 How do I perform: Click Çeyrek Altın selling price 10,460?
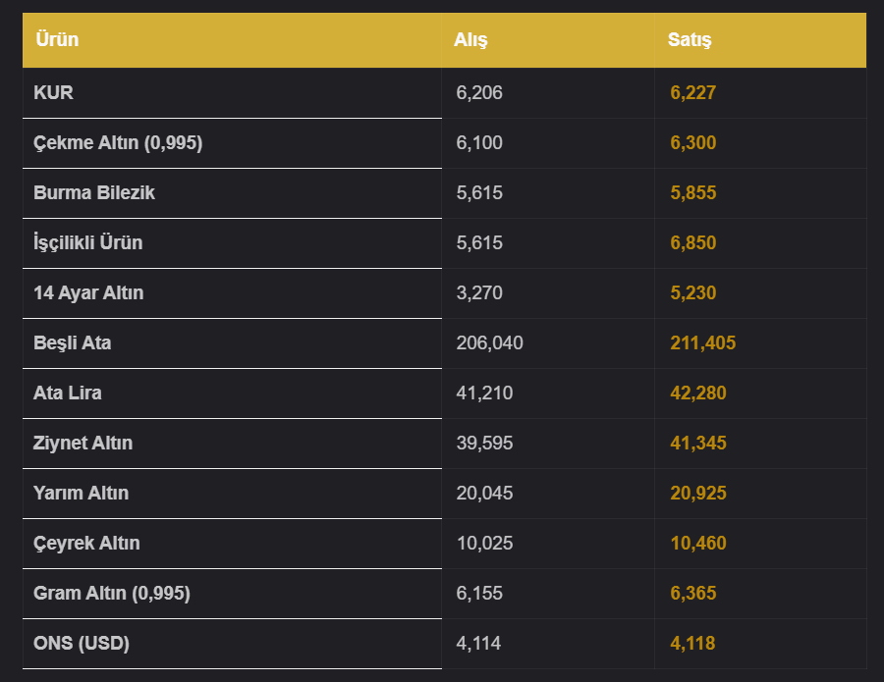(698, 543)
